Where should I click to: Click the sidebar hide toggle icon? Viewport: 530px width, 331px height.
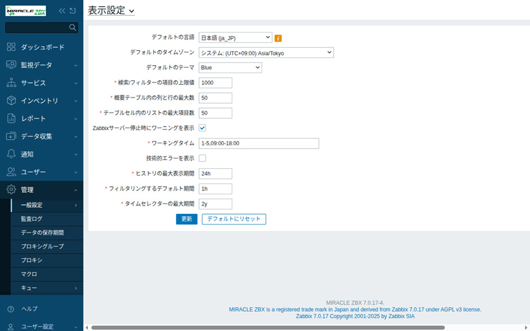point(73,11)
